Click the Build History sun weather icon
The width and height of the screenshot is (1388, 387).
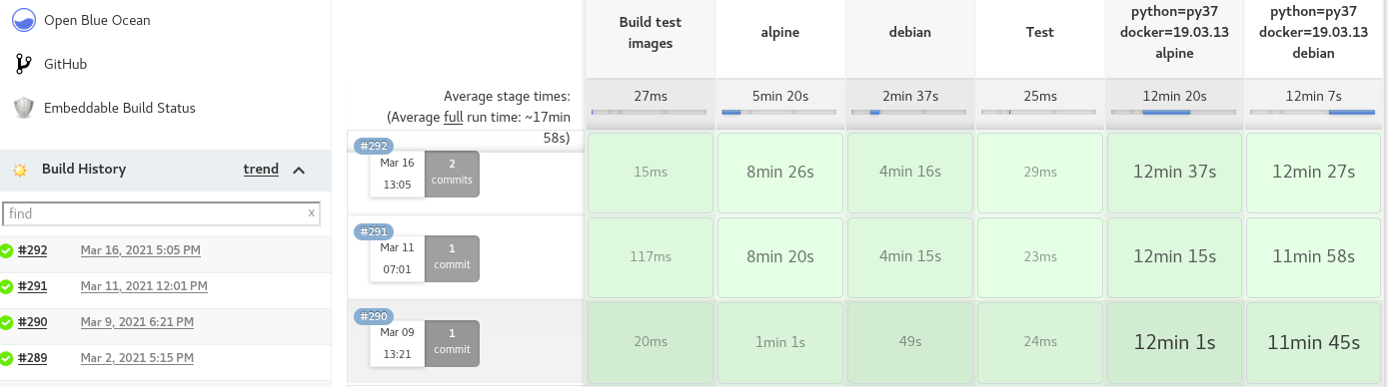point(19,170)
